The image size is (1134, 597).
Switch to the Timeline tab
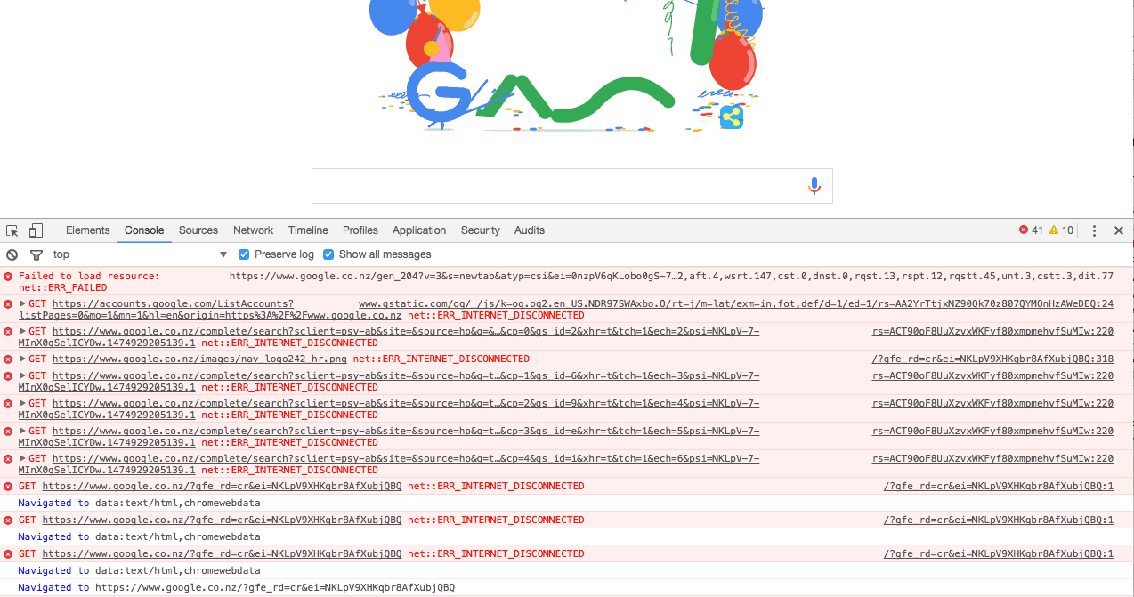point(308,230)
